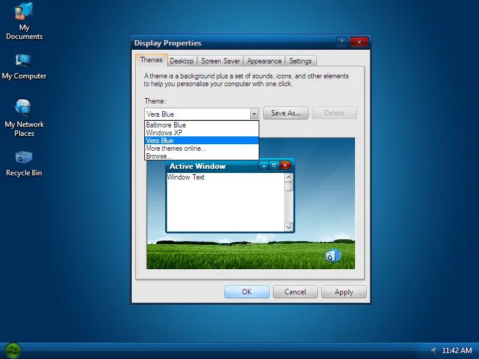The image size is (479, 359).
Task: Pick More themes online... option
Action: (202, 148)
